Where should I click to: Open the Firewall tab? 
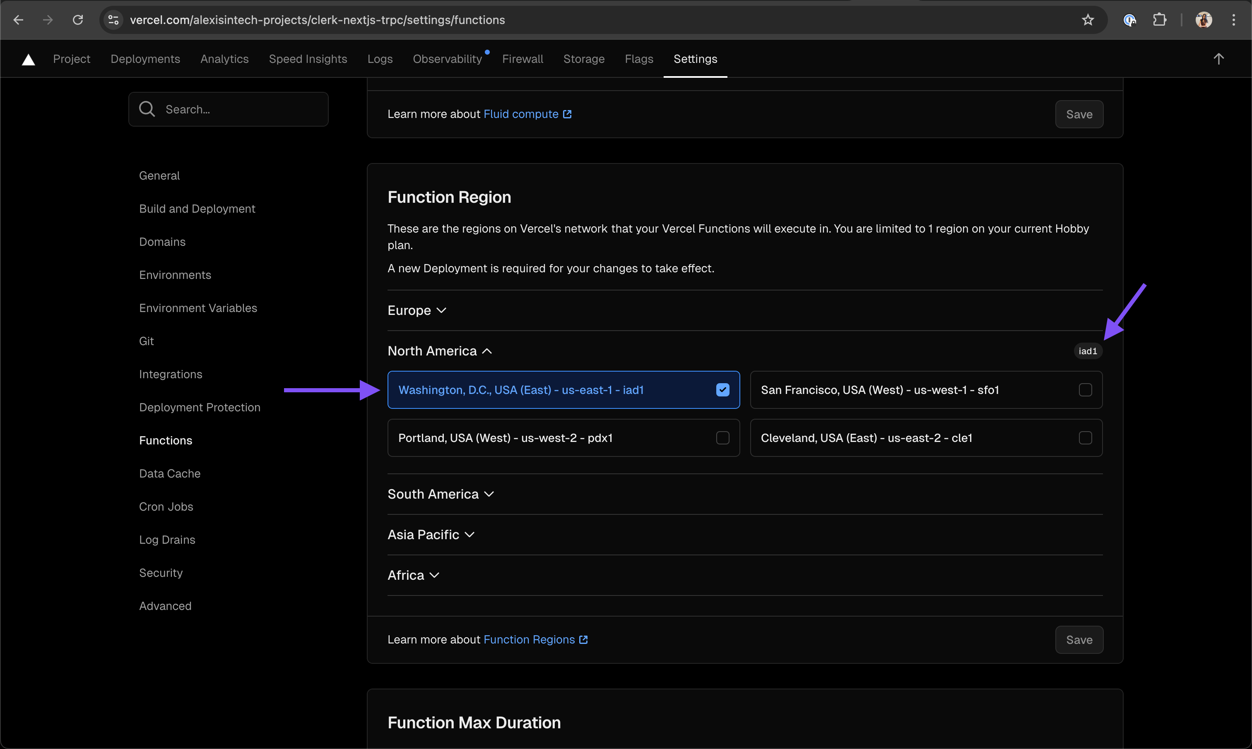point(522,59)
